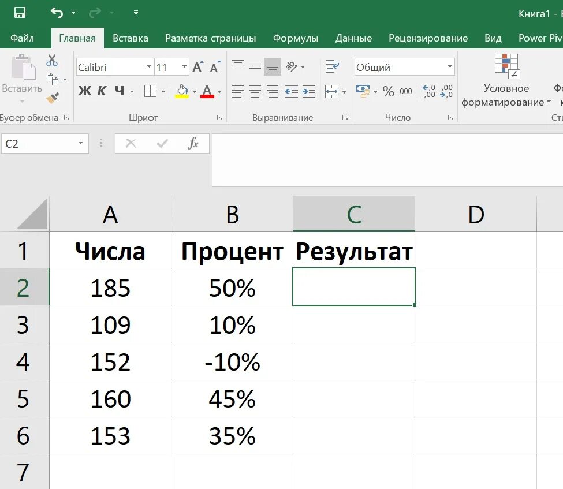Screen dimensions: 563x489
Task: Decrease font size with small A icon
Action: (215, 67)
